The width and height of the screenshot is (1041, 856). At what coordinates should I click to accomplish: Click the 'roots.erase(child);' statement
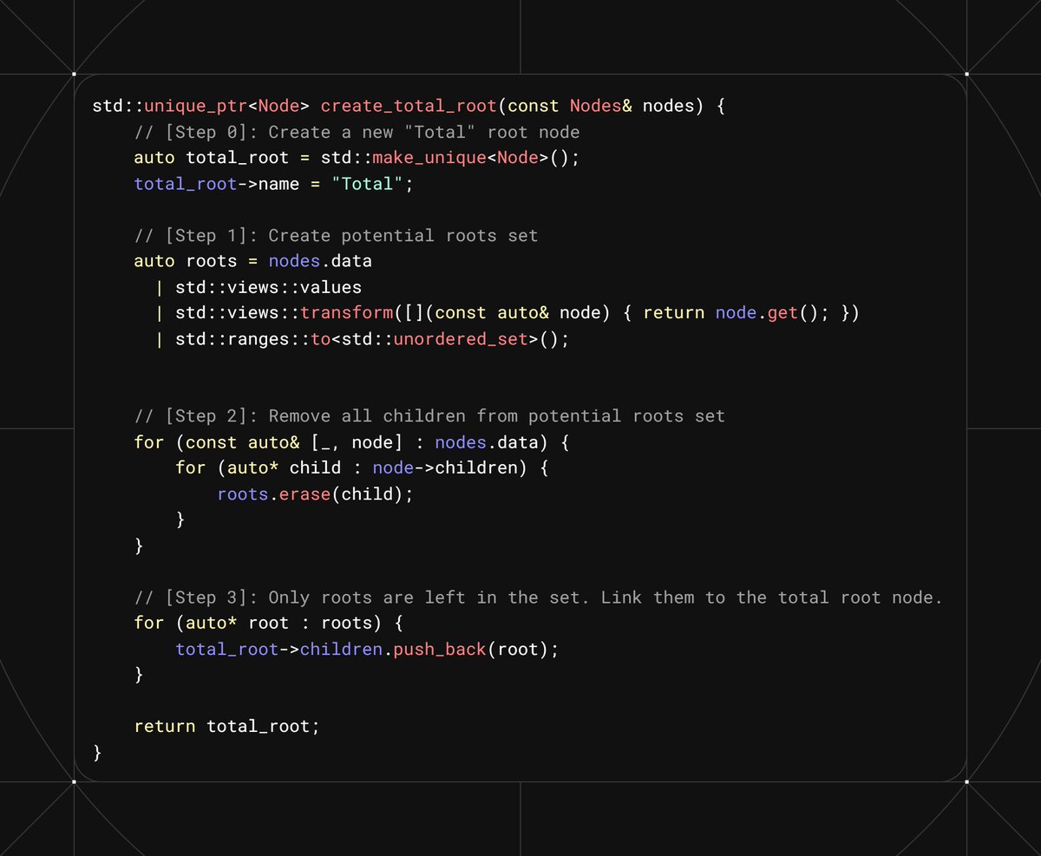point(316,493)
